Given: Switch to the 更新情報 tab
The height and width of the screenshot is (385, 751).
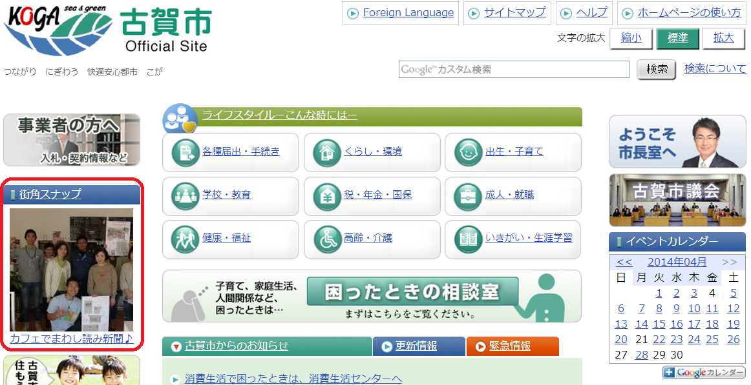Looking at the screenshot, I should tap(418, 346).
